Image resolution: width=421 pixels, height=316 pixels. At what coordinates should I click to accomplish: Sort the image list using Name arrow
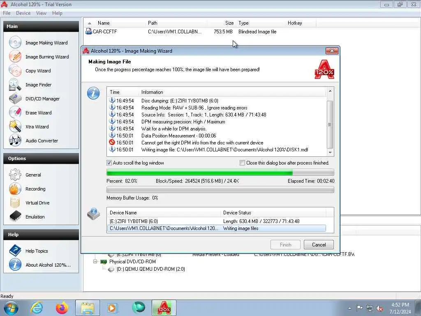coord(89,23)
